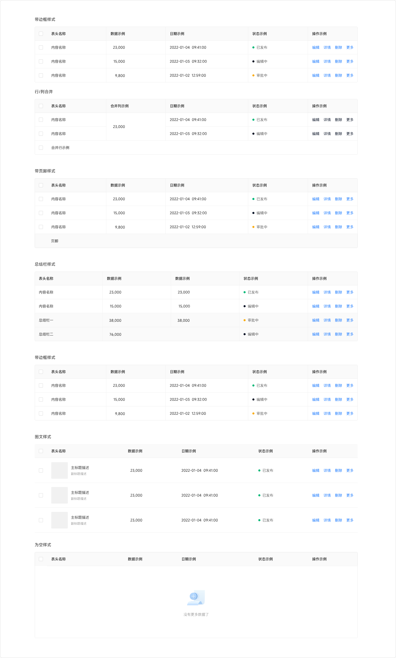Click the 合并列示例 column header
Image resolution: width=396 pixels, height=658 pixels.
click(119, 106)
